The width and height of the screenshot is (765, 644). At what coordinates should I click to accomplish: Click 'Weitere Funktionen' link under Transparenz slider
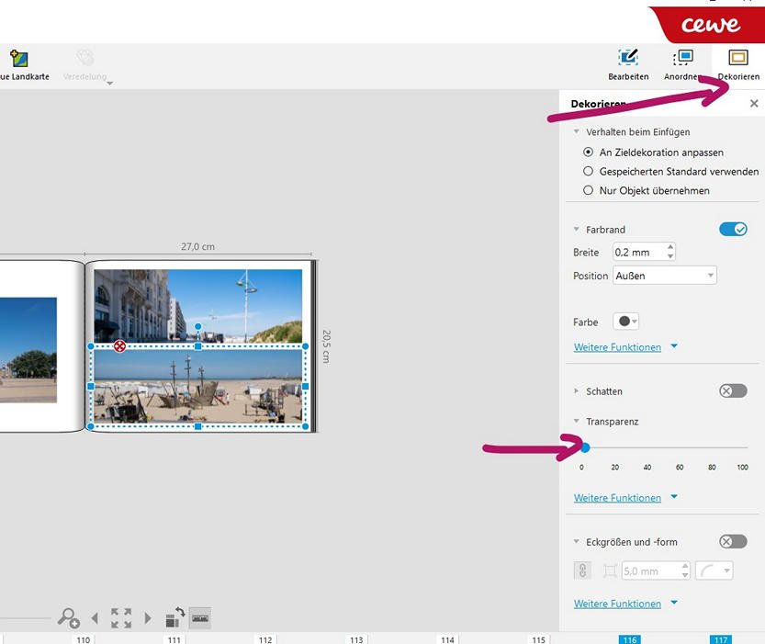pos(617,498)
